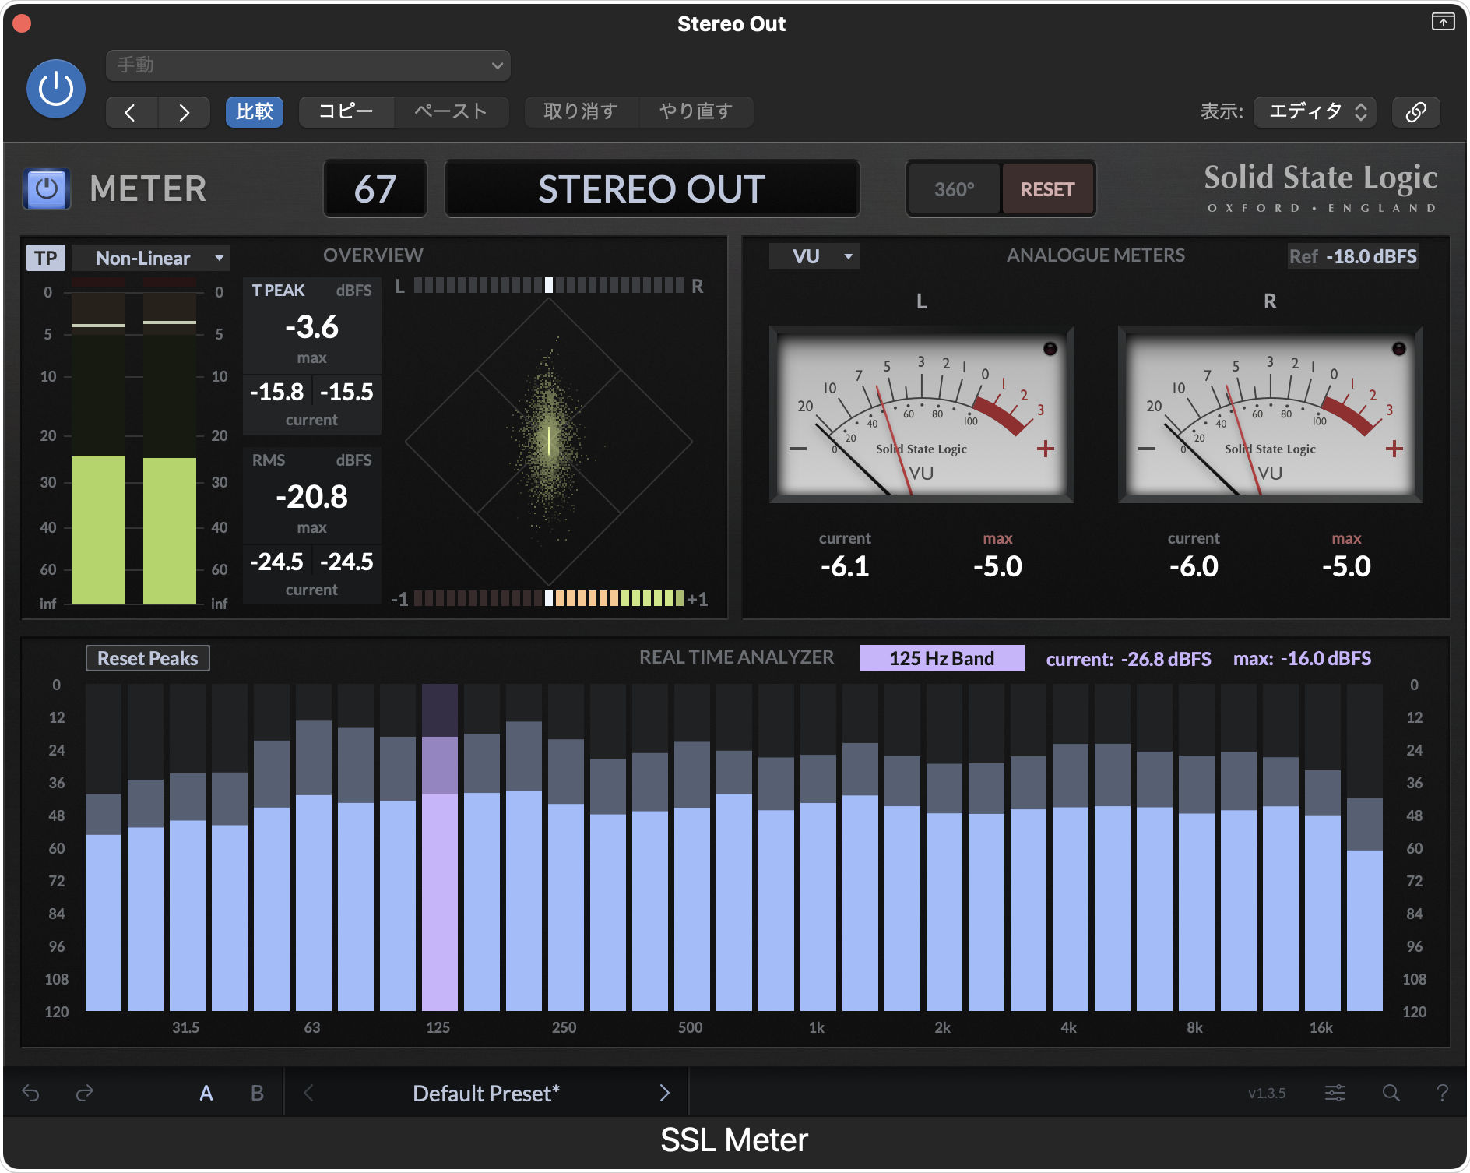Toggle the SSL METER power icon
This screenshot has width=1470, height=1173.
(47, 189)
